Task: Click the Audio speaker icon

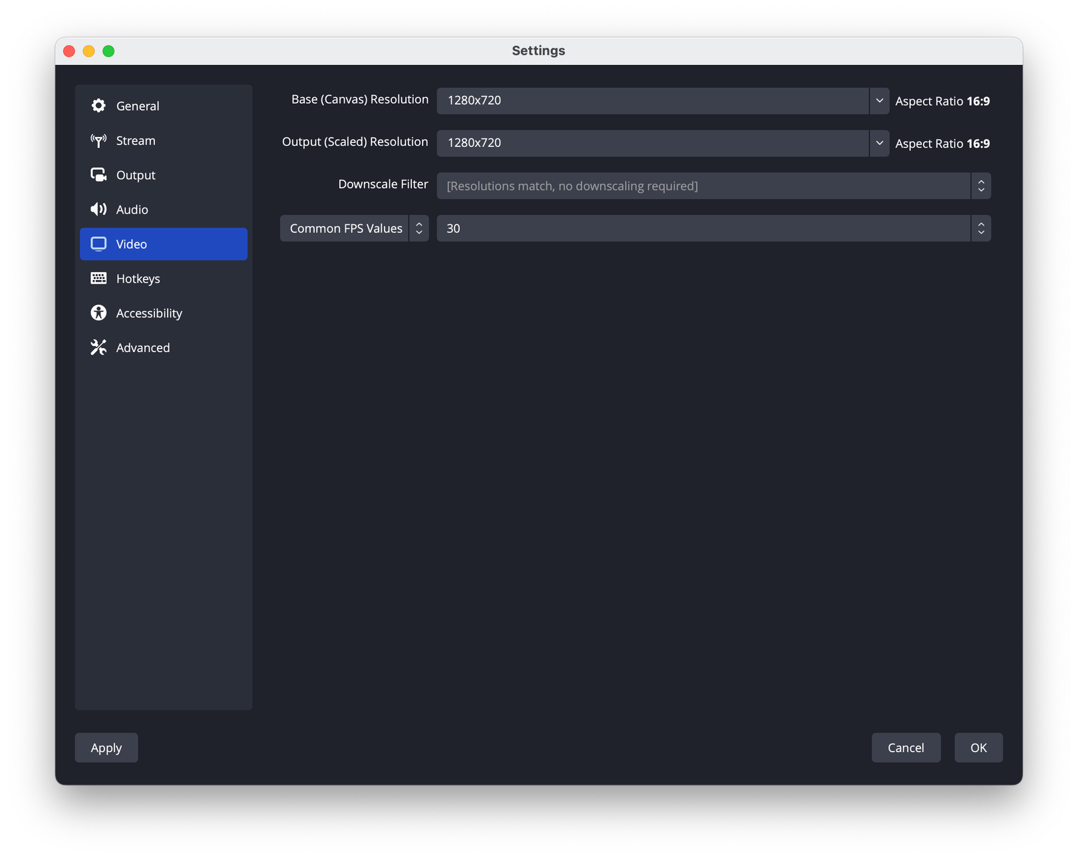Action: click(98, 210)
